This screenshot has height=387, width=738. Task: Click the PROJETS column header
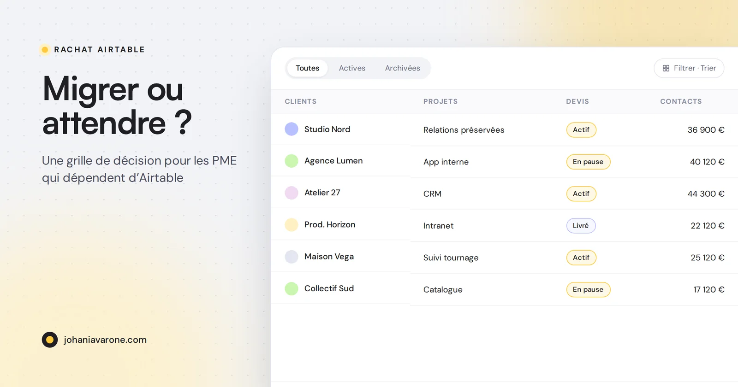(x=440, y=101)
